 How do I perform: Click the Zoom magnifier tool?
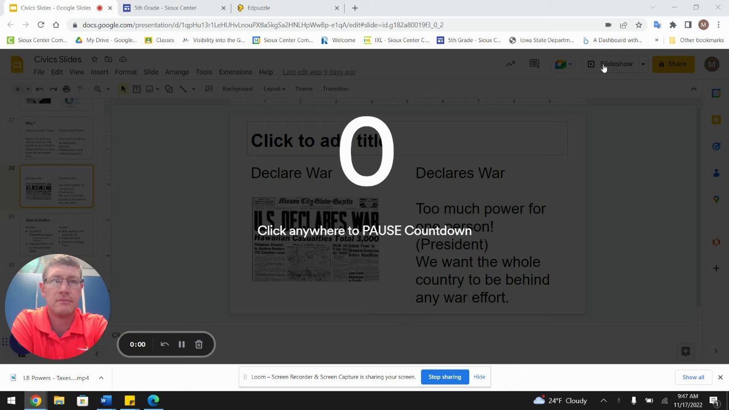(x=98, y=89)
